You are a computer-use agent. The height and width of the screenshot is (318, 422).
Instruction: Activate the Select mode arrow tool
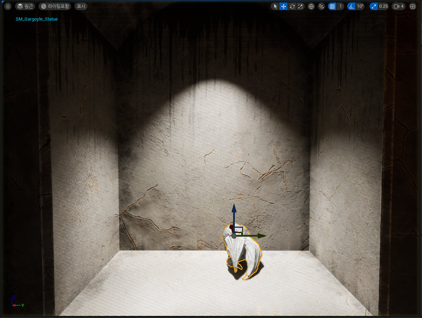click(275, 6)
